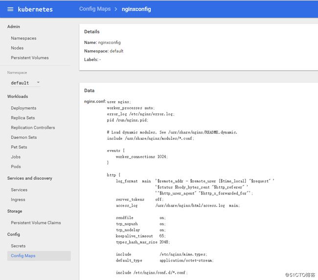The height and width of the screenshot is (280, 318).
Task: Go back to Config Maps breadcrumb
Action: 95,9
